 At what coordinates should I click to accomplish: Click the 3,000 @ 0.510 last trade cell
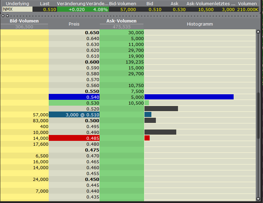(74, 115)
